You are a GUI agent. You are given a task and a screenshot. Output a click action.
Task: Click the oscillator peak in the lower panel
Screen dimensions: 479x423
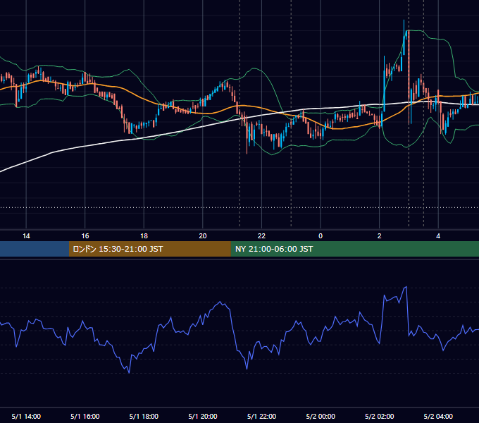click(406, 288)
